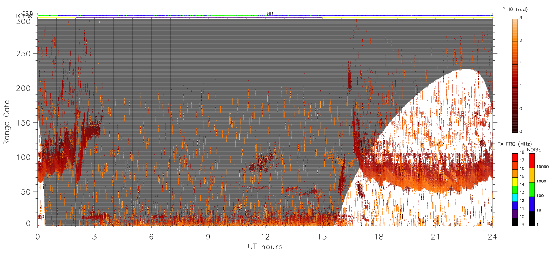Select the cyan swatch in TX FRQ legend
Image resolution: width=554 pixels, height=256 pixels.
coord(515,197)
